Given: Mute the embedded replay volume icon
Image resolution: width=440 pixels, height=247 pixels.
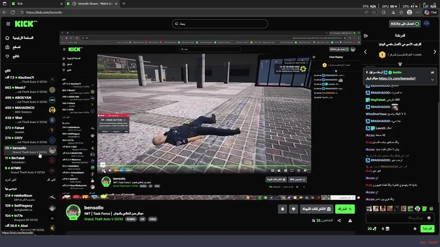Looking at the screenshot, I should click(x=110, y=170).
